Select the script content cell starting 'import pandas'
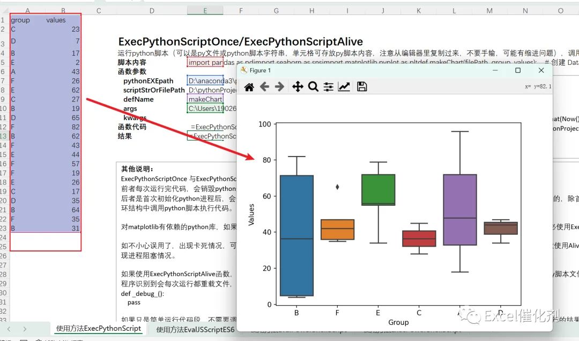This screenshot has height=341, width=579. (x=205, y=62)
